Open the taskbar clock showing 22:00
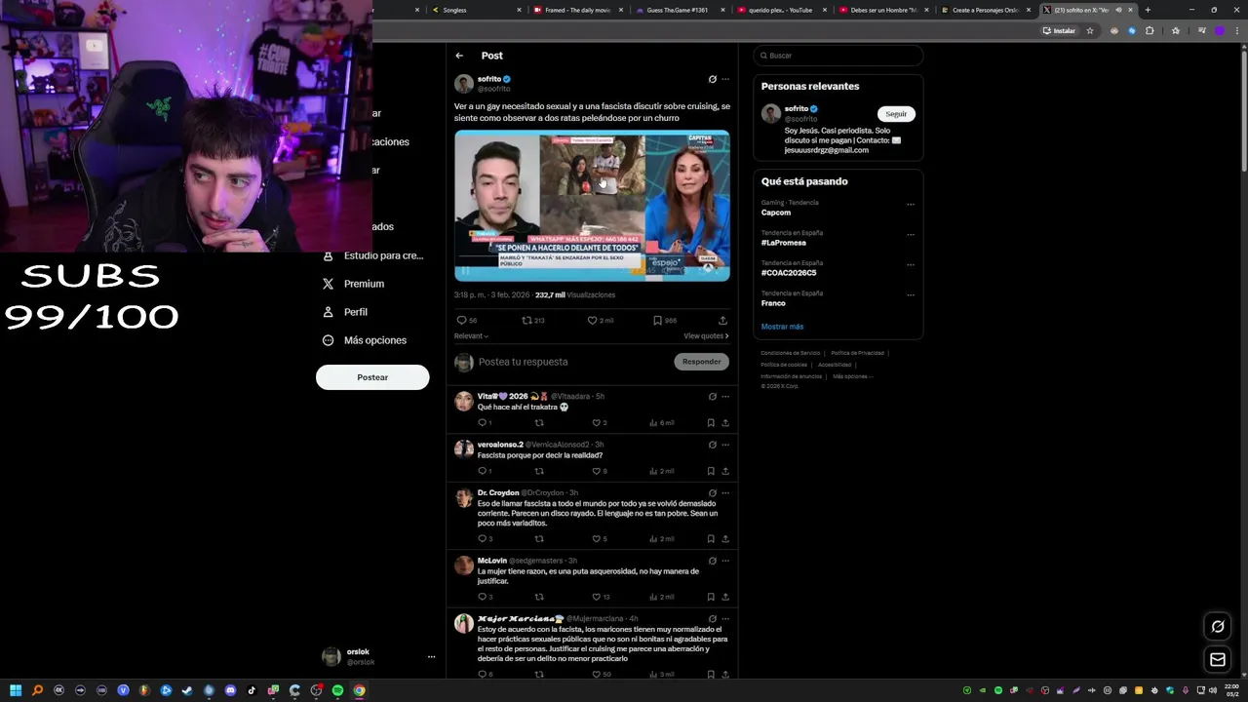1248x702 pixels. [1231, 690]
